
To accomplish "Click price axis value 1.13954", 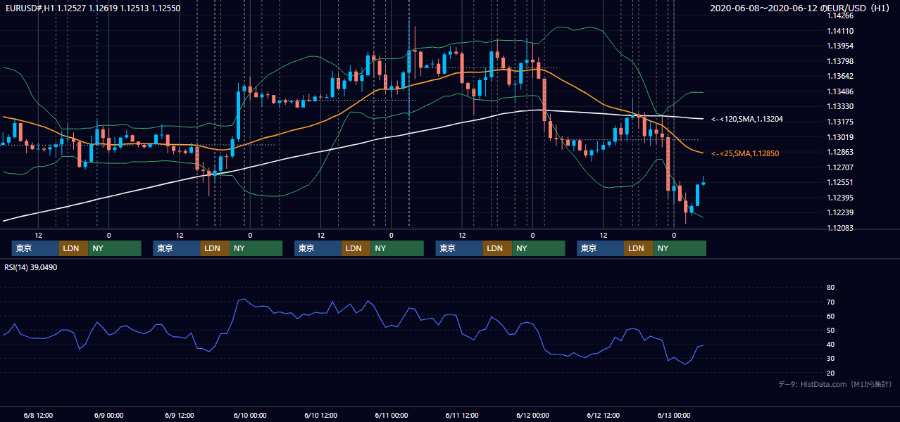I will [840, 46].
